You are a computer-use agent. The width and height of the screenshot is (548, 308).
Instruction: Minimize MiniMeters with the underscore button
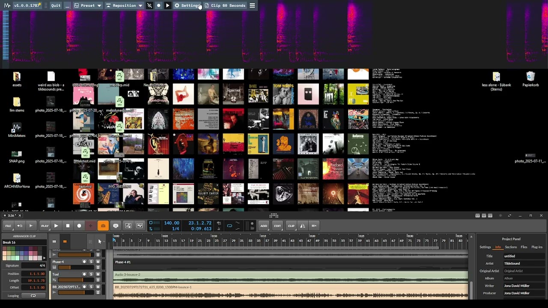(67, 6)
